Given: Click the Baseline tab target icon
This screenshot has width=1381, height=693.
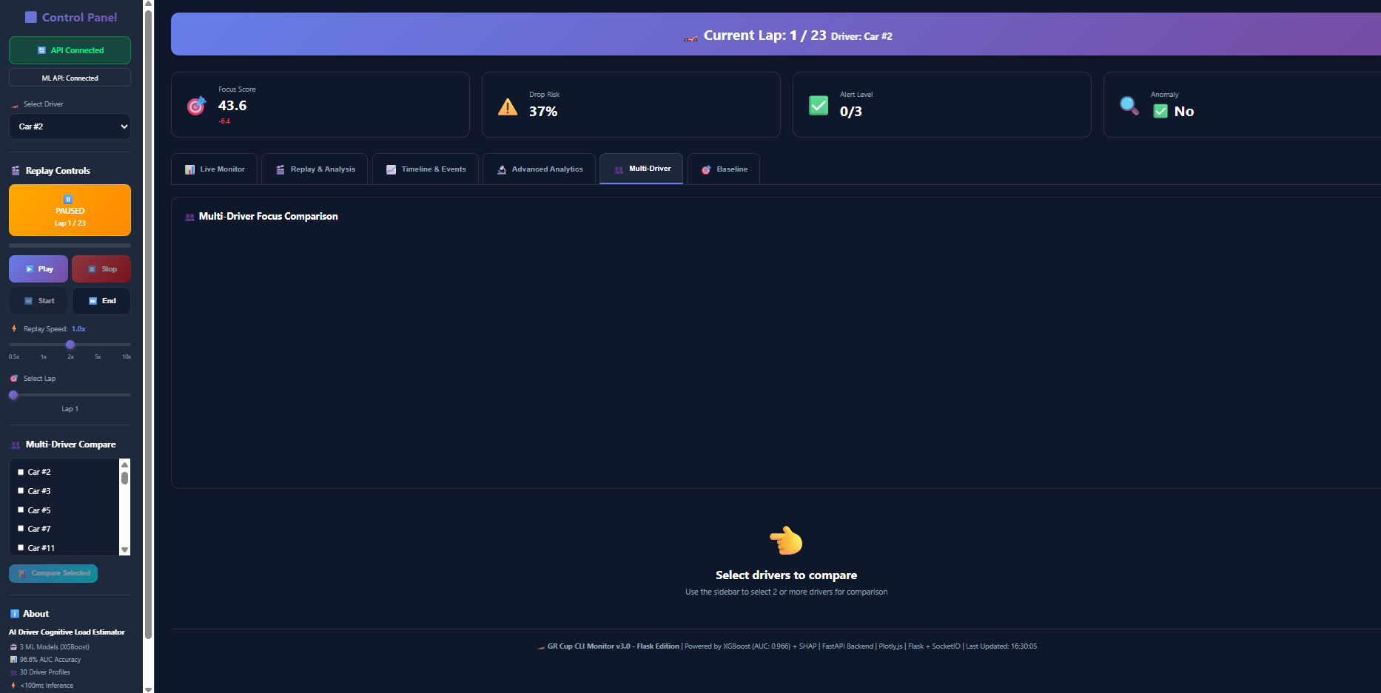Looking at the screenshot, I should pyautogui.click(x=706, y=169).
